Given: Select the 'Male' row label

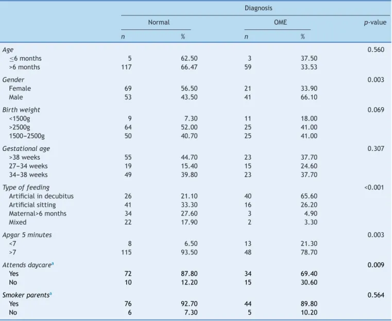Looking at the screenshot, I should pos(16,97).
